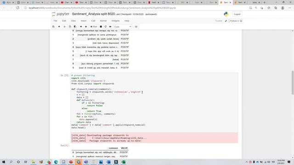Click the data.head() line in the code cell
The width and height of the screenshot is (294, 165).
(x=79, y=127)
